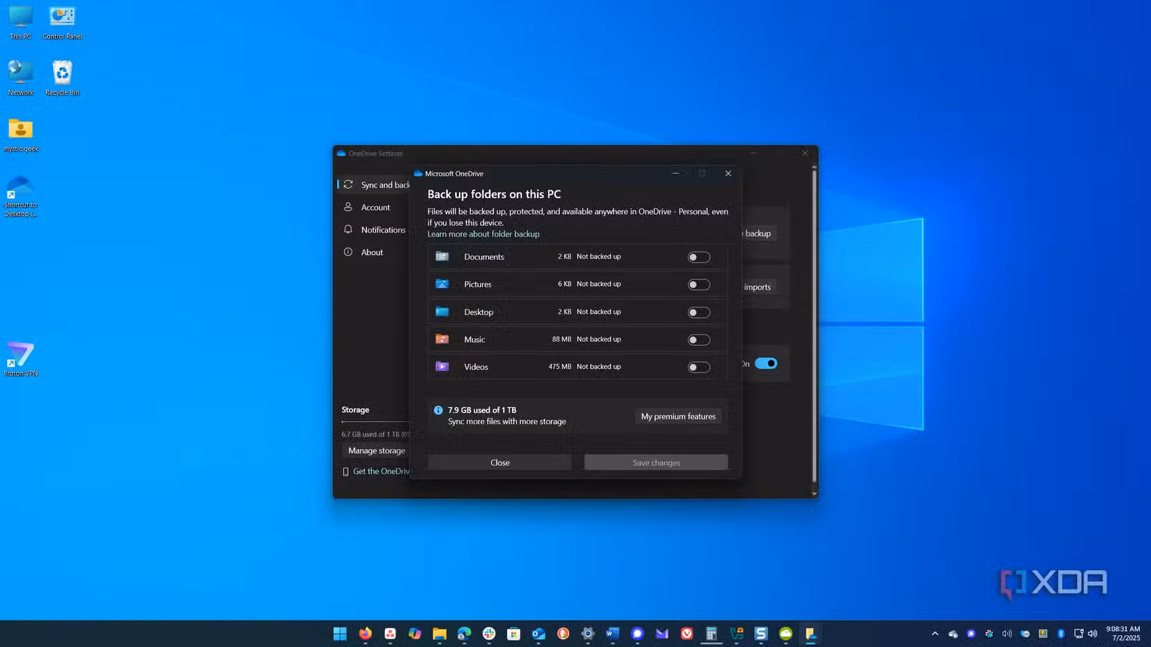Open the clock and date in taskbar
The height and width of the screenshot is (647, 1151).
1122,634
